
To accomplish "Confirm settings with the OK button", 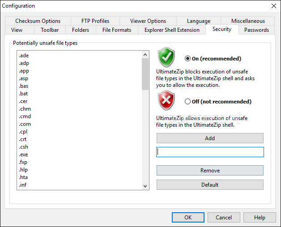I will [188, 217].
